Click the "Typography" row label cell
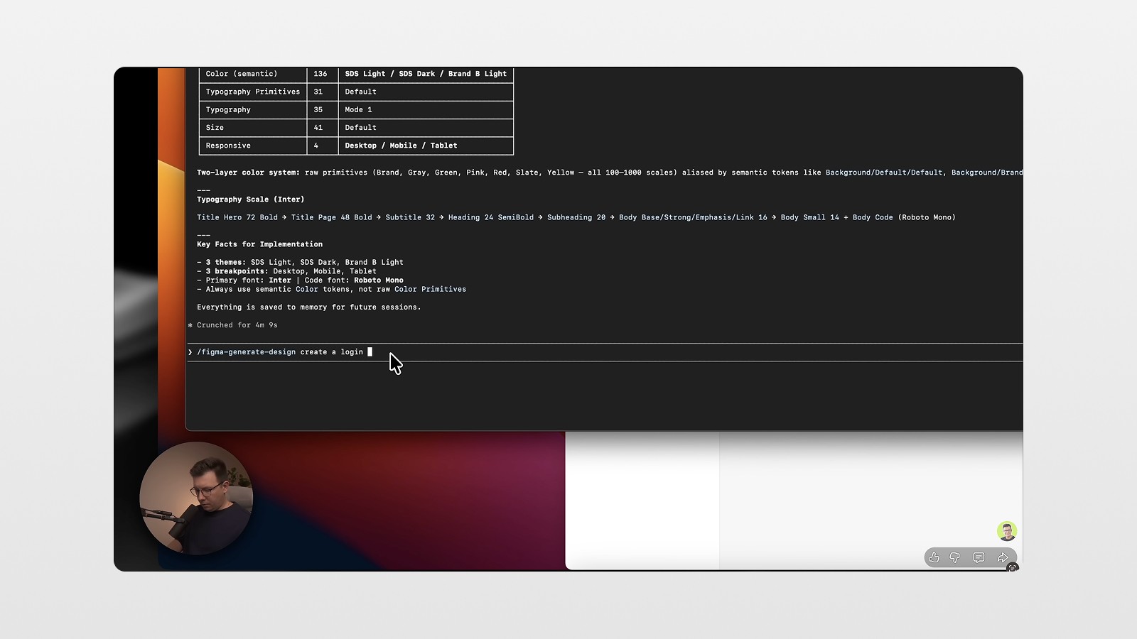The image size is (1137, 639). tap(253, 110)
